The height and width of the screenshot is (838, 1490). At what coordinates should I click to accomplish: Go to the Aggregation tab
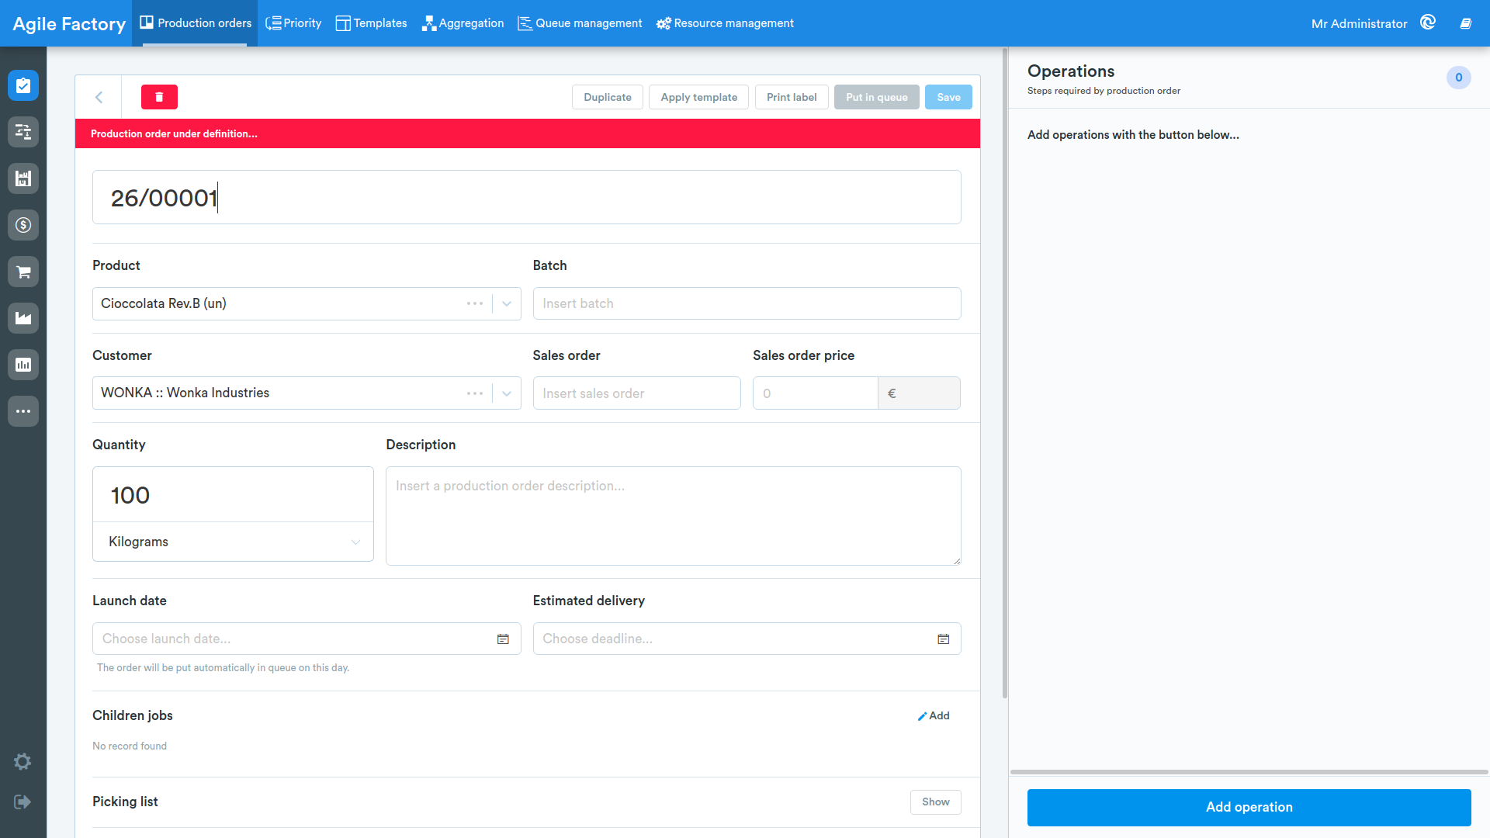463,23
